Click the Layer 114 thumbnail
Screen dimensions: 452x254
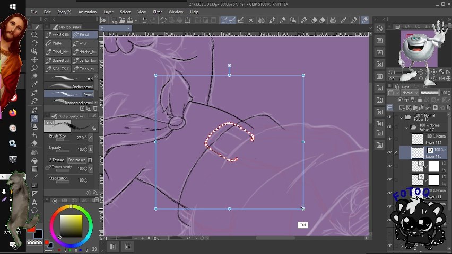click(x=418, y=140)
